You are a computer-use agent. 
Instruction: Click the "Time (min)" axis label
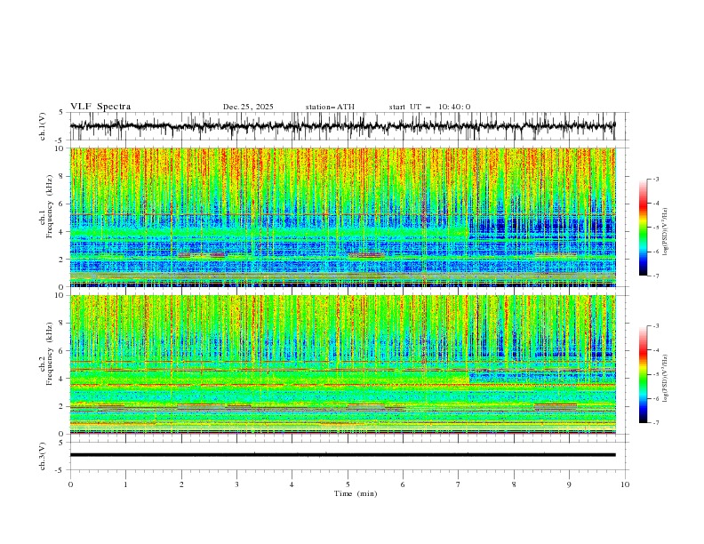pos(356,493)
